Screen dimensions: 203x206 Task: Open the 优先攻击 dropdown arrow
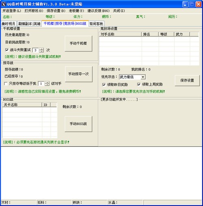[x=143, y=77]
